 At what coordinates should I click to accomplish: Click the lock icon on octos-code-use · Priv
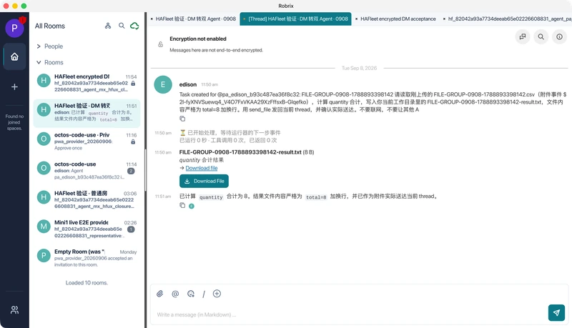[133, 141]
